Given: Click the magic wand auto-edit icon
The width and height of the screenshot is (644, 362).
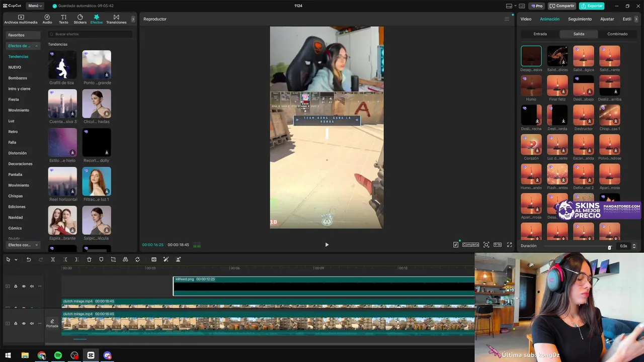Looking at the screenshot, I should click(166, 259).
